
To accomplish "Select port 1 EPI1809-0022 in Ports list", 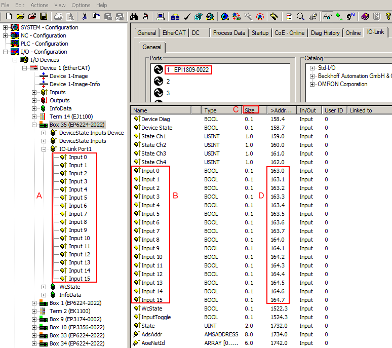I will [x=188, y=70].
